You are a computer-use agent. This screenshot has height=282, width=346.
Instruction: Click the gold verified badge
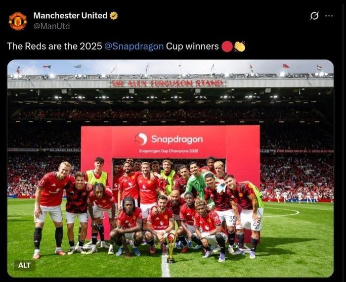tap(114, 16)
